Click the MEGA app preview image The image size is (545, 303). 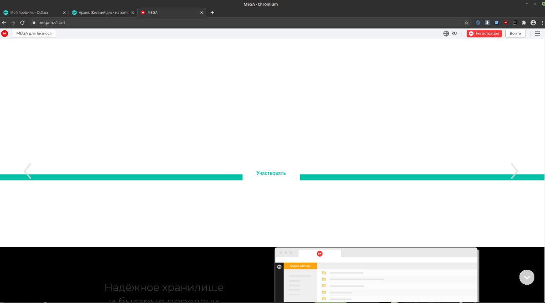coord(376,275)
